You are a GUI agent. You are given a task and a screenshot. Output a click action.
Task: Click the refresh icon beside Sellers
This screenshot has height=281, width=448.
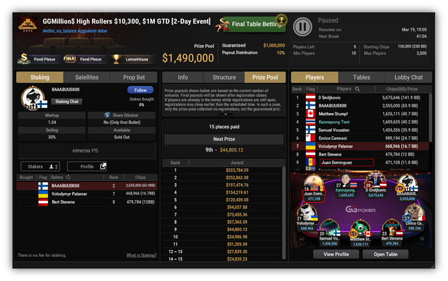pos(69,177)
